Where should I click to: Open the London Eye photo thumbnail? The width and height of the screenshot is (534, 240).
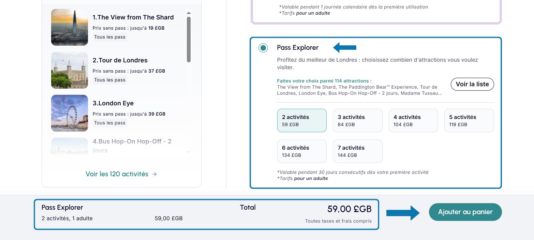[x=70, y=113]
